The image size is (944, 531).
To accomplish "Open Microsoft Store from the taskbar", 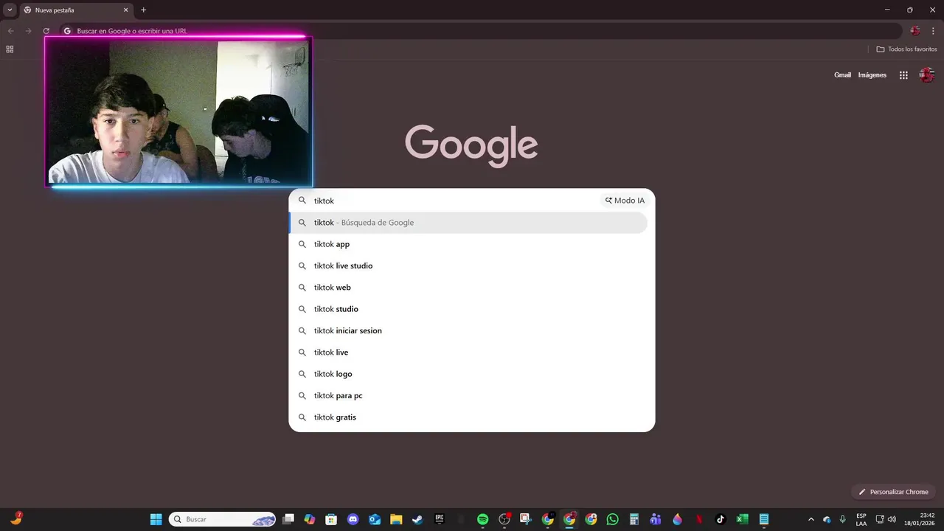I will [331, 519].
